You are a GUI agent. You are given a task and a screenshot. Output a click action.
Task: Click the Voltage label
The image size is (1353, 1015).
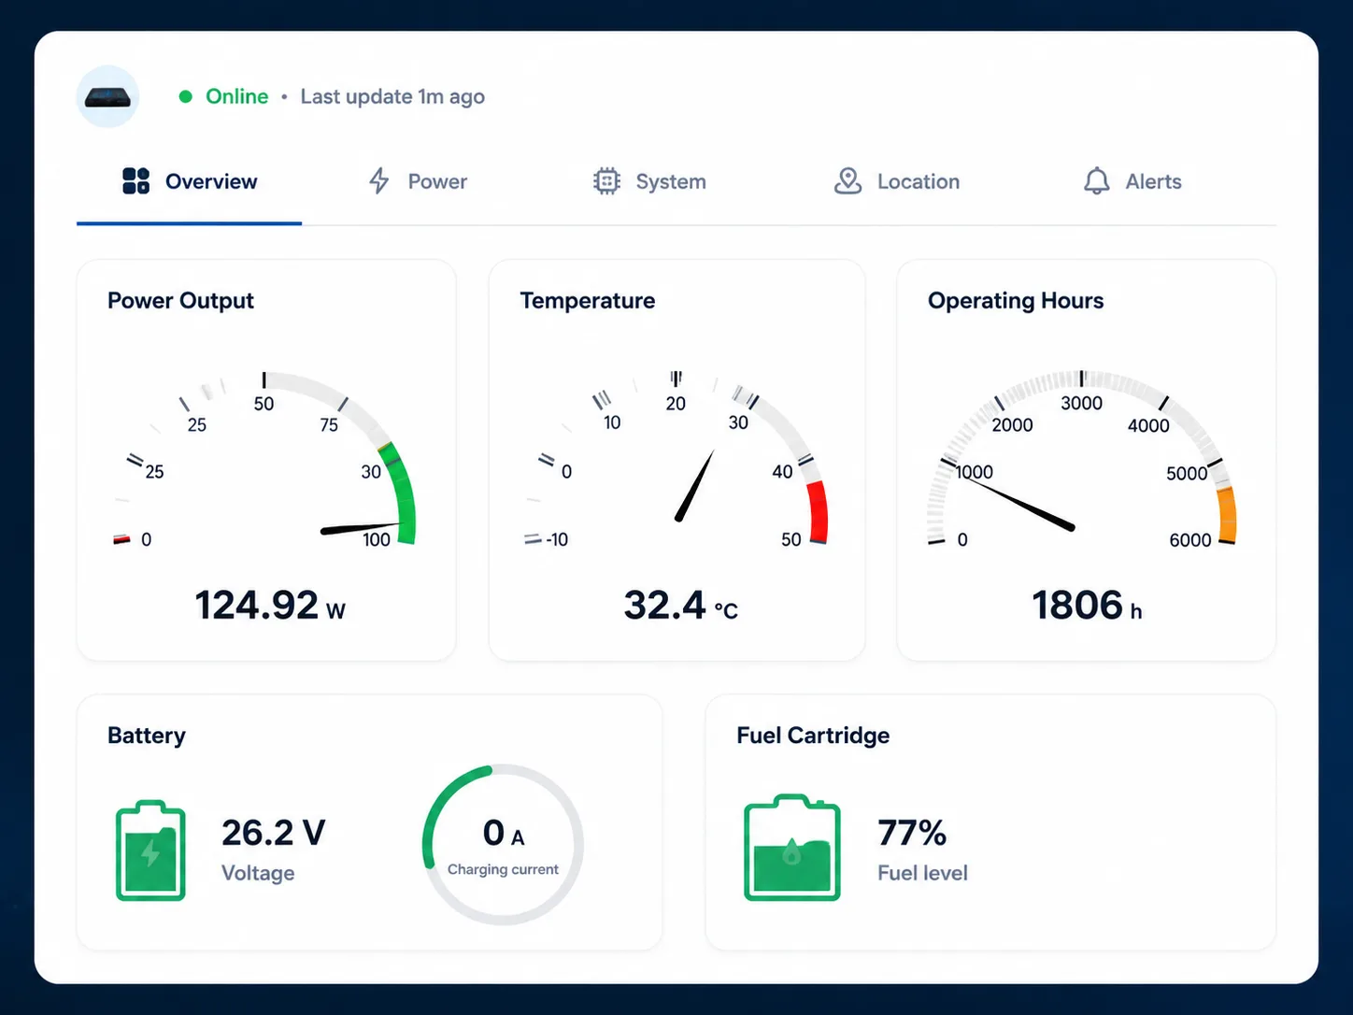pos(258,873)
